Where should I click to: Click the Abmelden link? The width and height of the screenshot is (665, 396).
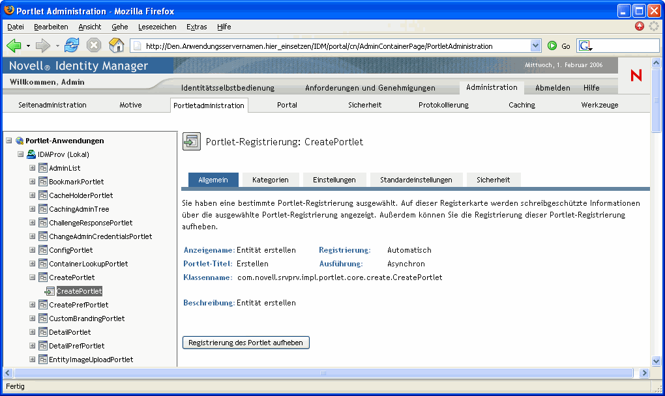(x=553, y=88)
